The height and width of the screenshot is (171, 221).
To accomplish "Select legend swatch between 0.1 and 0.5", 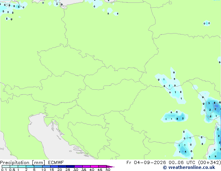I will (6, 166).
